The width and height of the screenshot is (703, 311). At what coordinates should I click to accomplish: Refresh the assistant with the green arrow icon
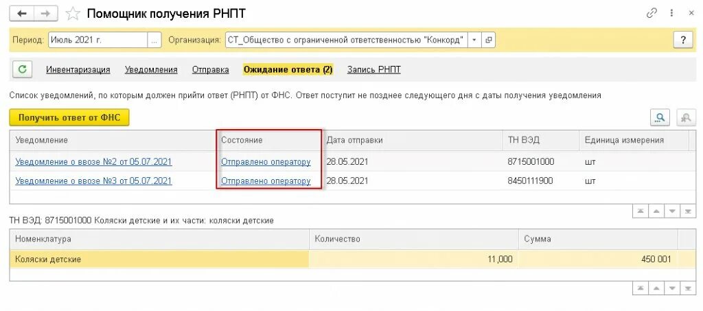click(22, 69)
